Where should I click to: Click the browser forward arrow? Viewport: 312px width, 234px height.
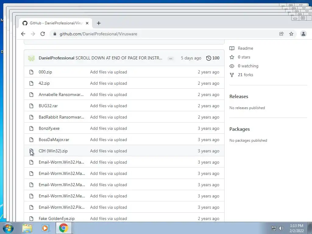[33, 34]
